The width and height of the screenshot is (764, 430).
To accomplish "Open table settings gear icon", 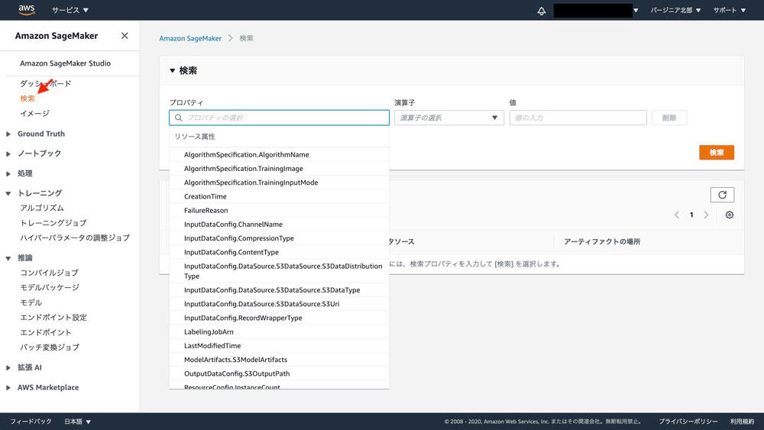I will click(x=730, y=215).
